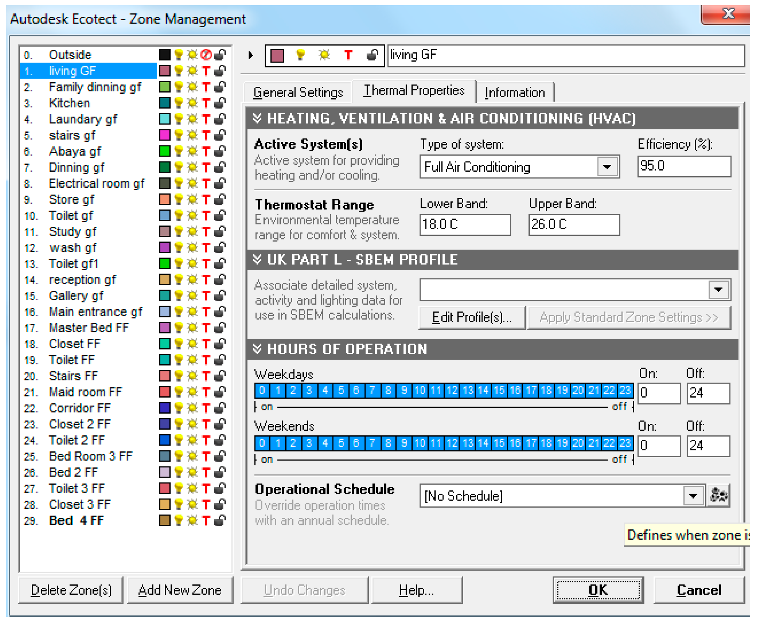Click the Add New Zone button

(180, 590)
